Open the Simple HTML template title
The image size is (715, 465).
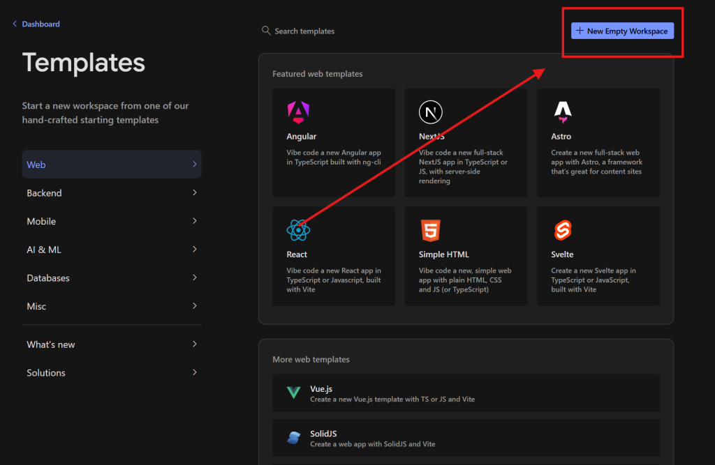click(443, 254)
